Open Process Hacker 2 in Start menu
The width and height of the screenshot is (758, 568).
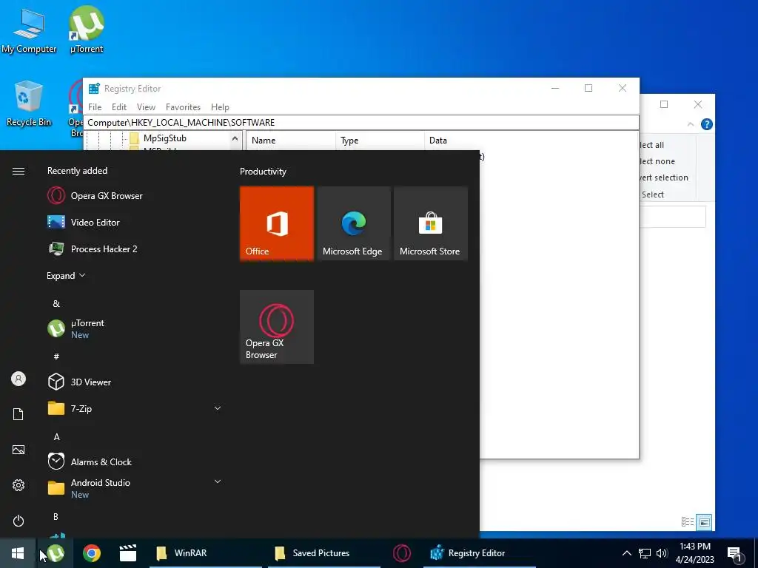(93, 248)
